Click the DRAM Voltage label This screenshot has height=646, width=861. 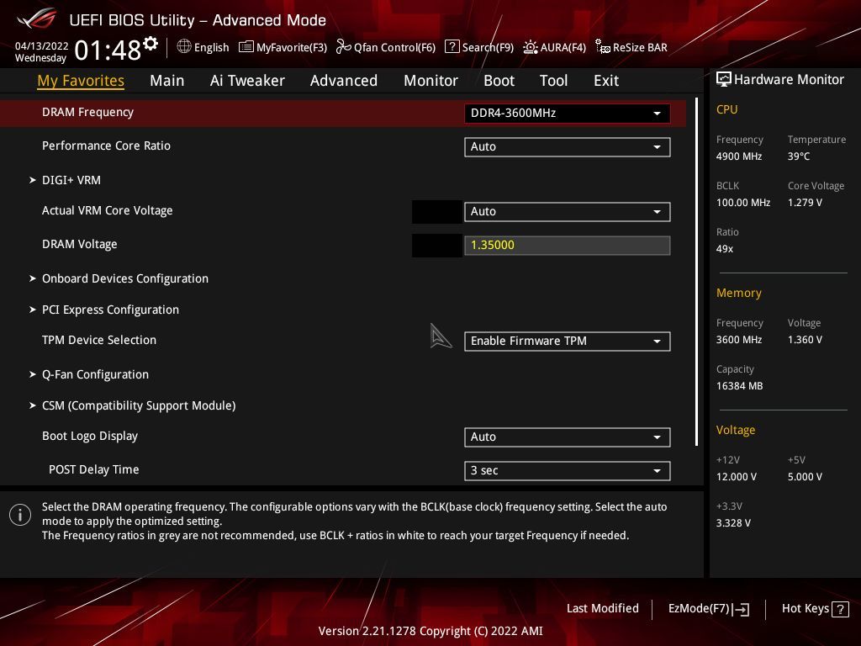80,244
